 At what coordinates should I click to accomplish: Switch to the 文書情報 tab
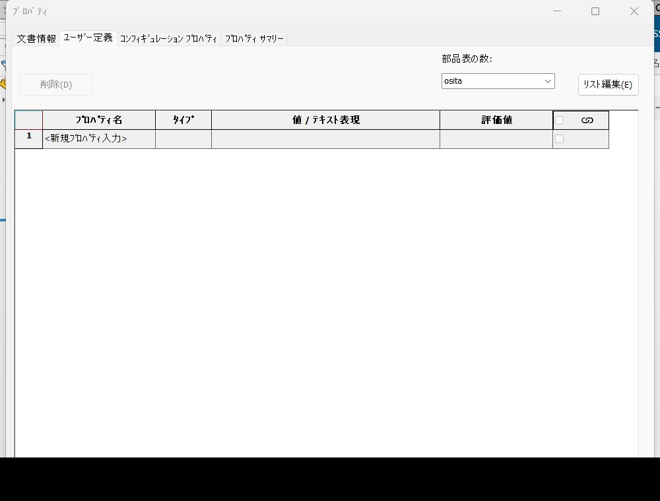pos(36,39)
